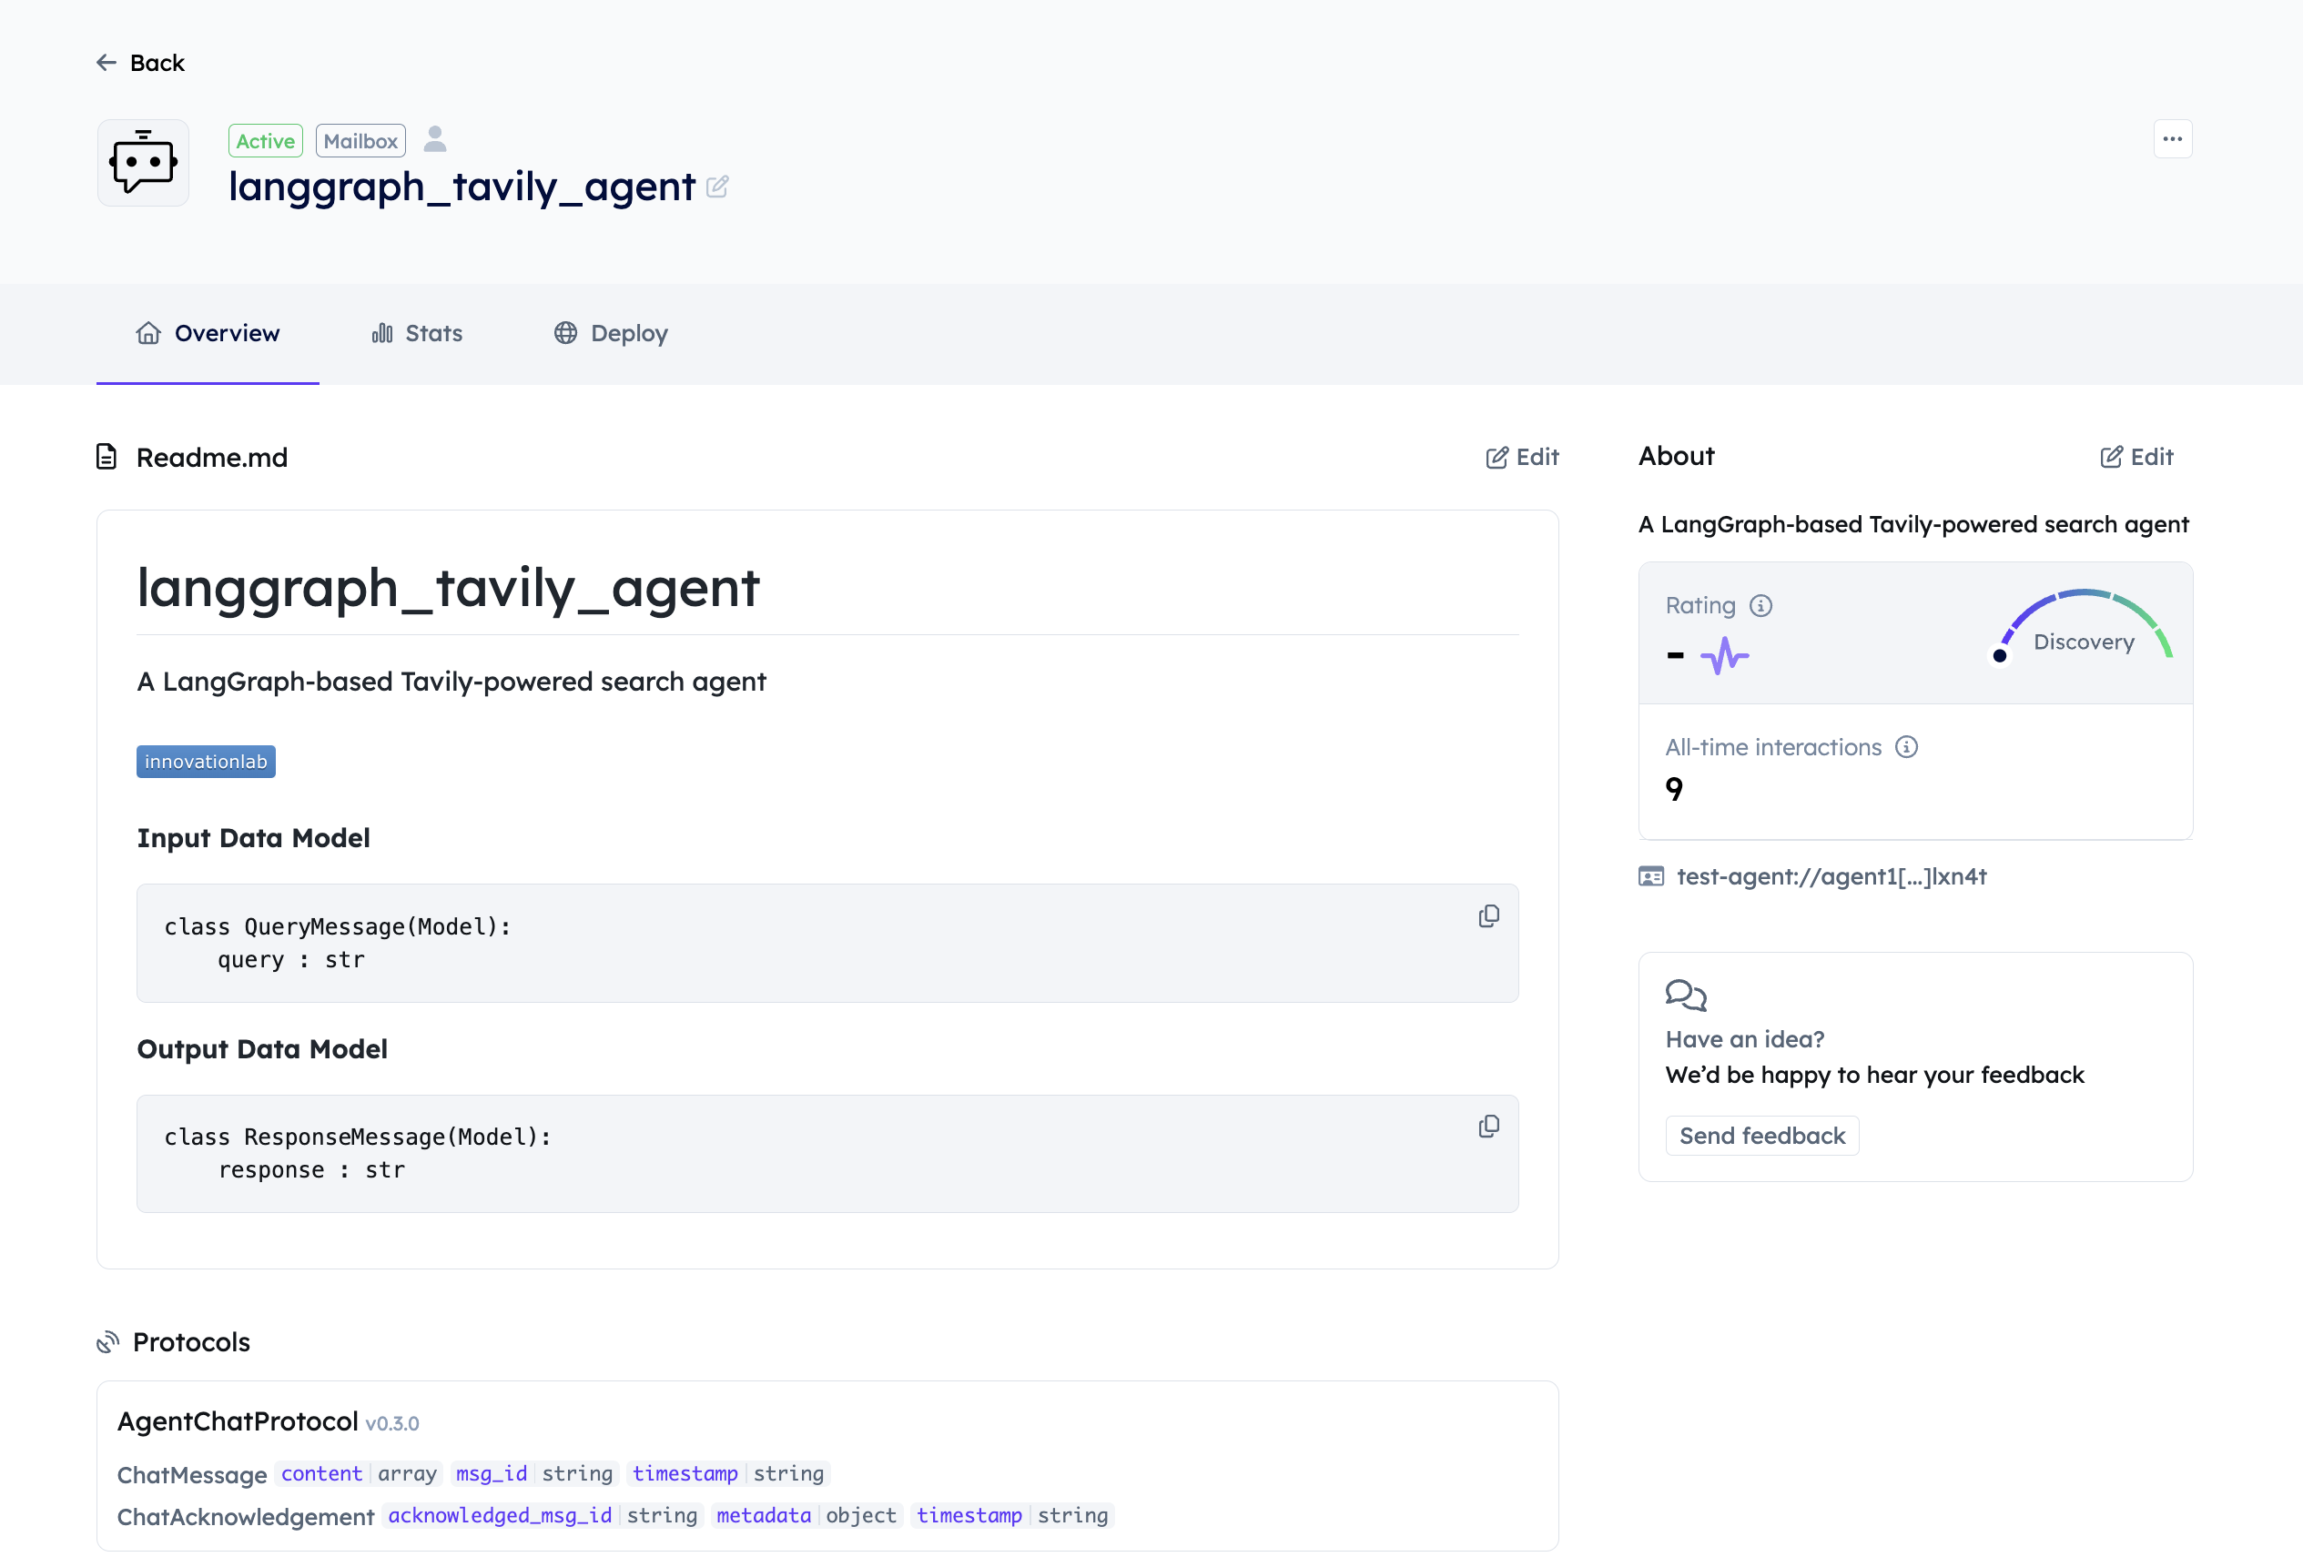The height and width of the screenshot is (1567, 2303).
Task: Copy the test-agent address
Action: click(1831, 876)
